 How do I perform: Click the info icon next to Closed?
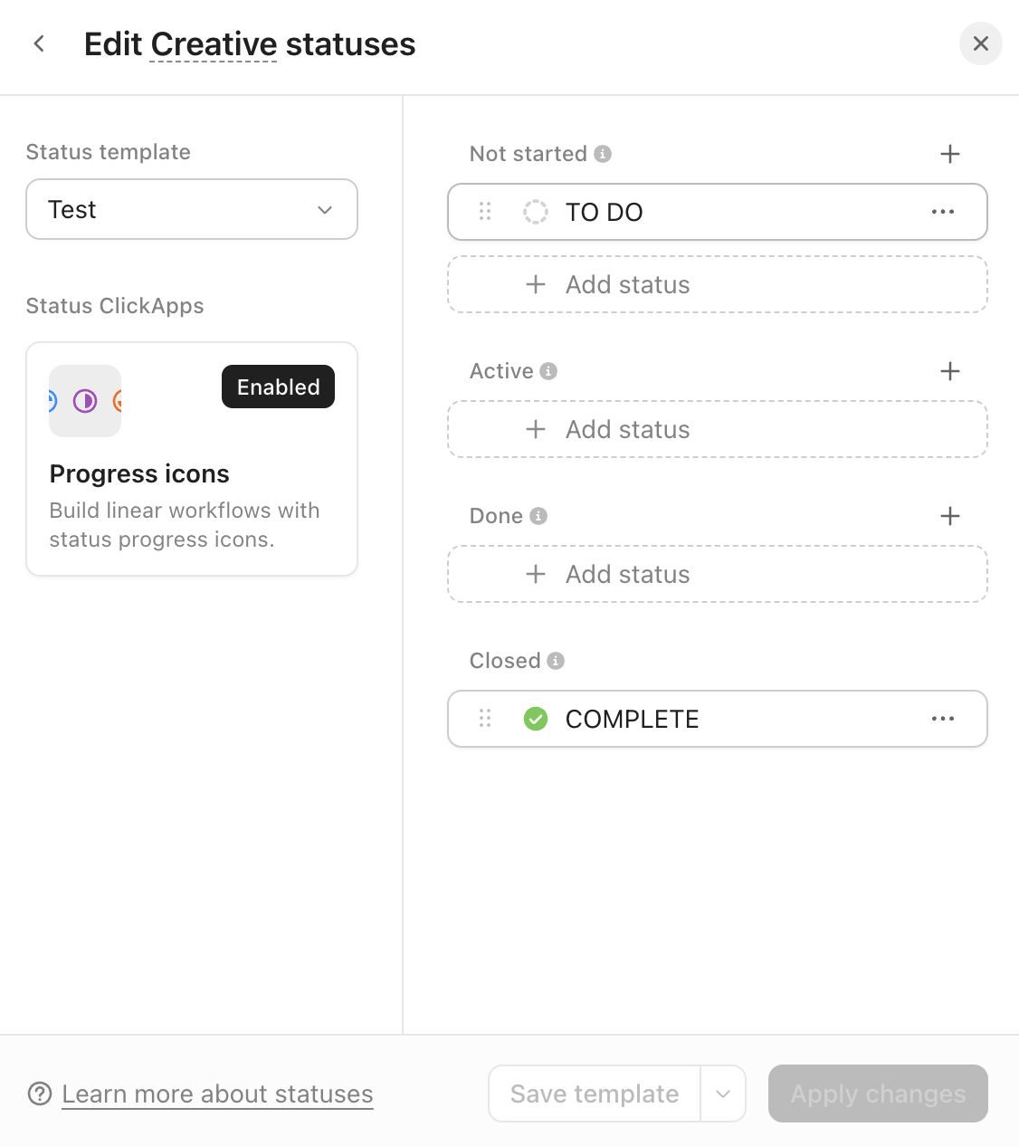tap(555, 661)
